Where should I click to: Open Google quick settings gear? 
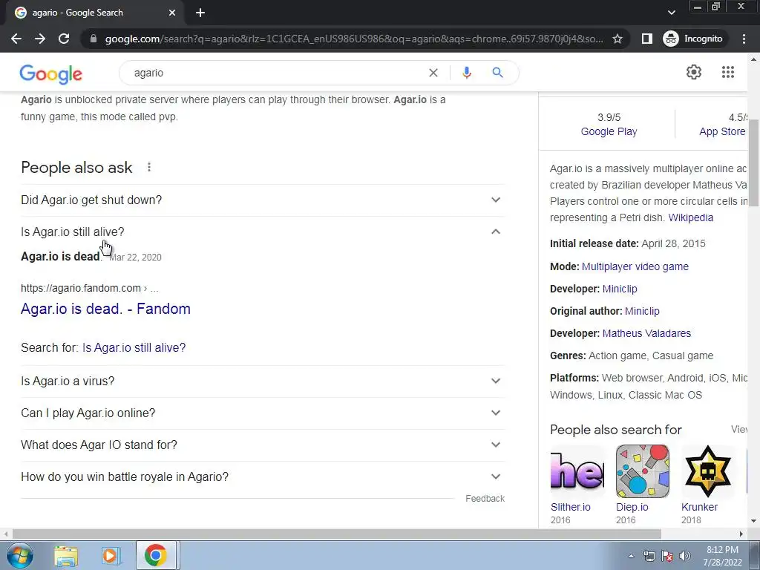point(694,72)
